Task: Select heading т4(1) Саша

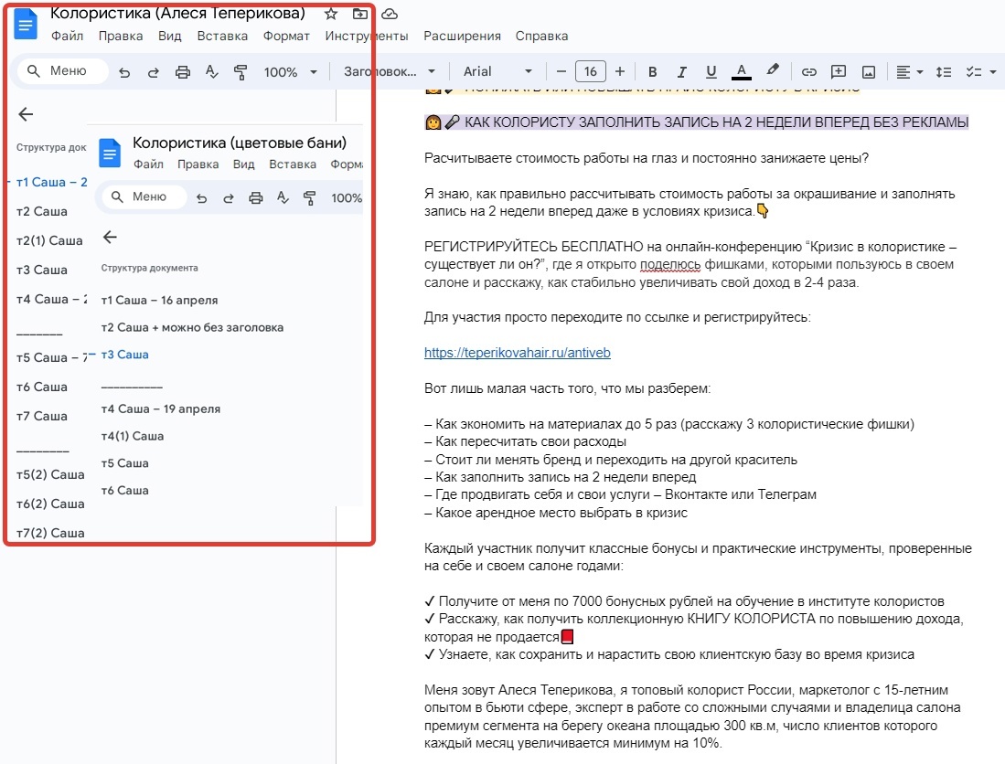Action: [133, 436]
